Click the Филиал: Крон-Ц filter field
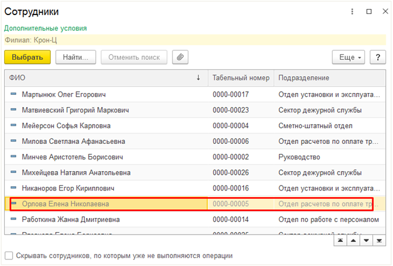The width and height of the screenshot is (393, 266). tap(194, 40)
